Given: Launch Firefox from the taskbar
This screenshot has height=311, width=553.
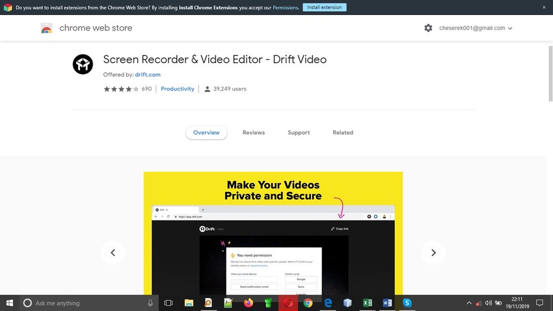Looking at the screenshot, I should 249,303.
